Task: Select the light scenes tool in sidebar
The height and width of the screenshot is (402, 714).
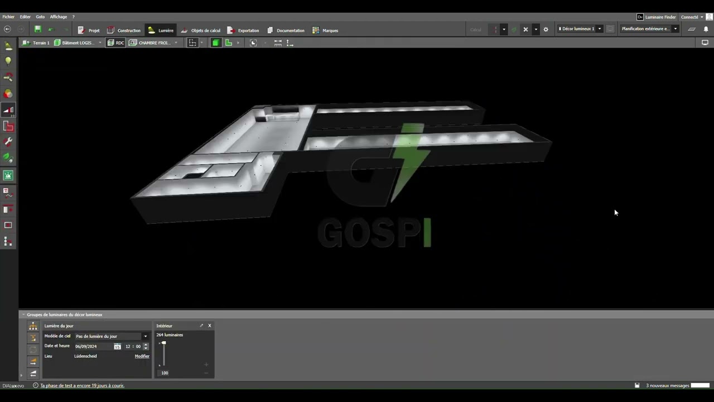Action: point(8,110)
